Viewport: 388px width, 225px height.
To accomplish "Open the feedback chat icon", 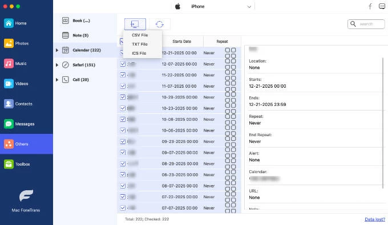I will point(382,6).
